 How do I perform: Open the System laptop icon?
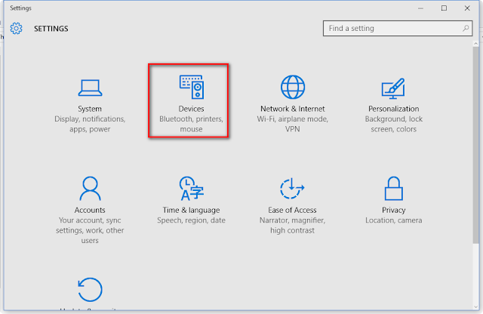pyautogui.click(x=90, y=88)
